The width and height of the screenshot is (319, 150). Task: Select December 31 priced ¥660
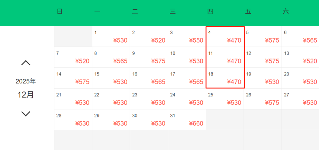click(x=187, y=120)
